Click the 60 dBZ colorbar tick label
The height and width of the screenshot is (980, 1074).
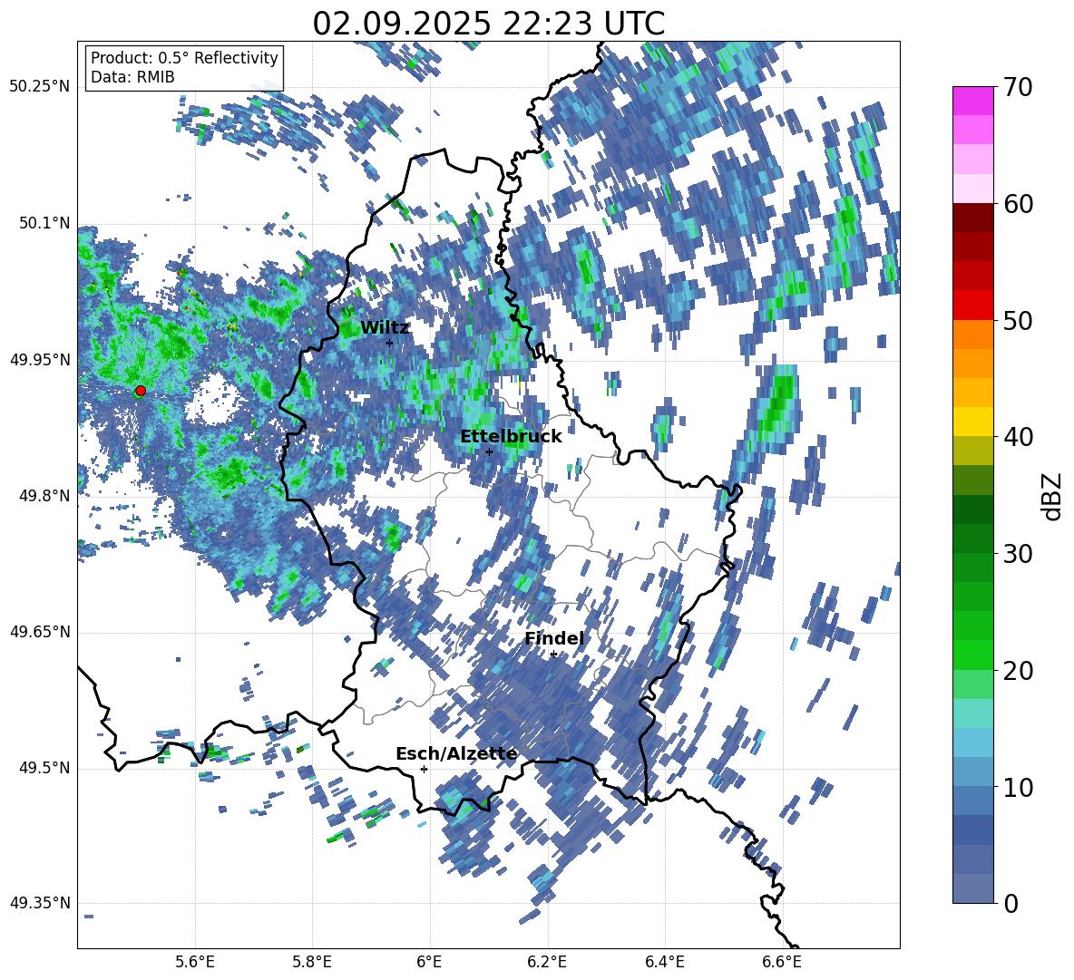point(1017,204)
